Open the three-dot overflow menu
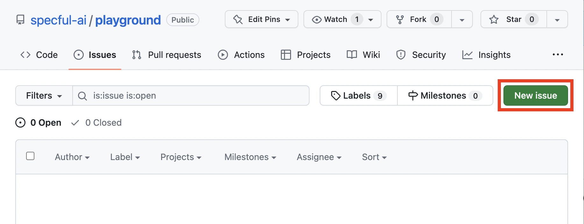The height and width of the screenshot is (224, 584). [x=558, y=55]
